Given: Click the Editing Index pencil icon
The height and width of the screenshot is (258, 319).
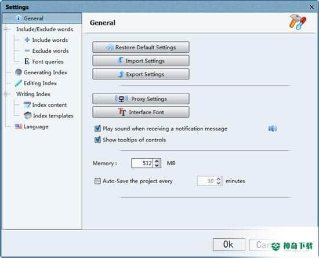Looking at the screenshot, I should [19, 83].
